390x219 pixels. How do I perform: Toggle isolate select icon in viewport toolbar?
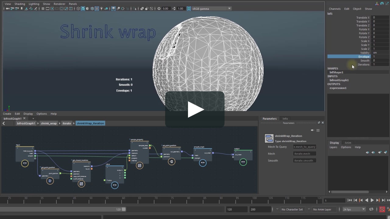(x=134, y=9)
